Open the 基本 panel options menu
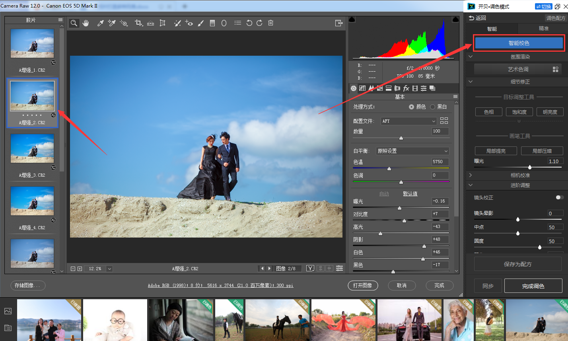The height and width of the screenshot is (341, 568). (455, 97)
